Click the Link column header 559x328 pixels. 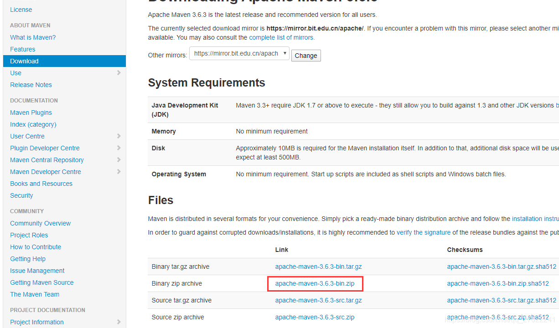(282, 250)
